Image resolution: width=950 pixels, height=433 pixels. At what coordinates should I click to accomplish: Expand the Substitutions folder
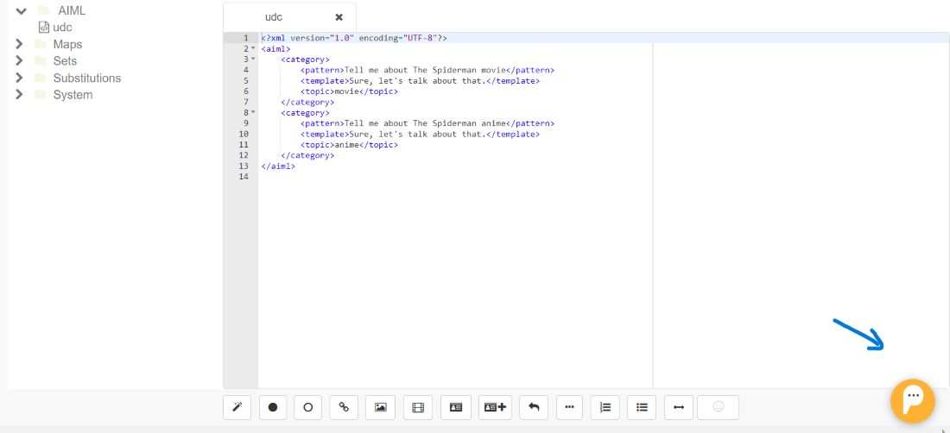click(19, 78)
